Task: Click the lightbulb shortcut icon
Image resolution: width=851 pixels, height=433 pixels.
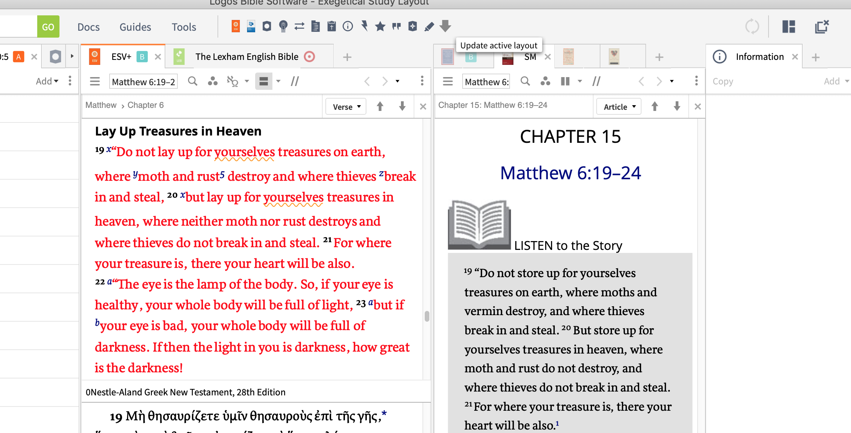Action: (x=283, y=26)
